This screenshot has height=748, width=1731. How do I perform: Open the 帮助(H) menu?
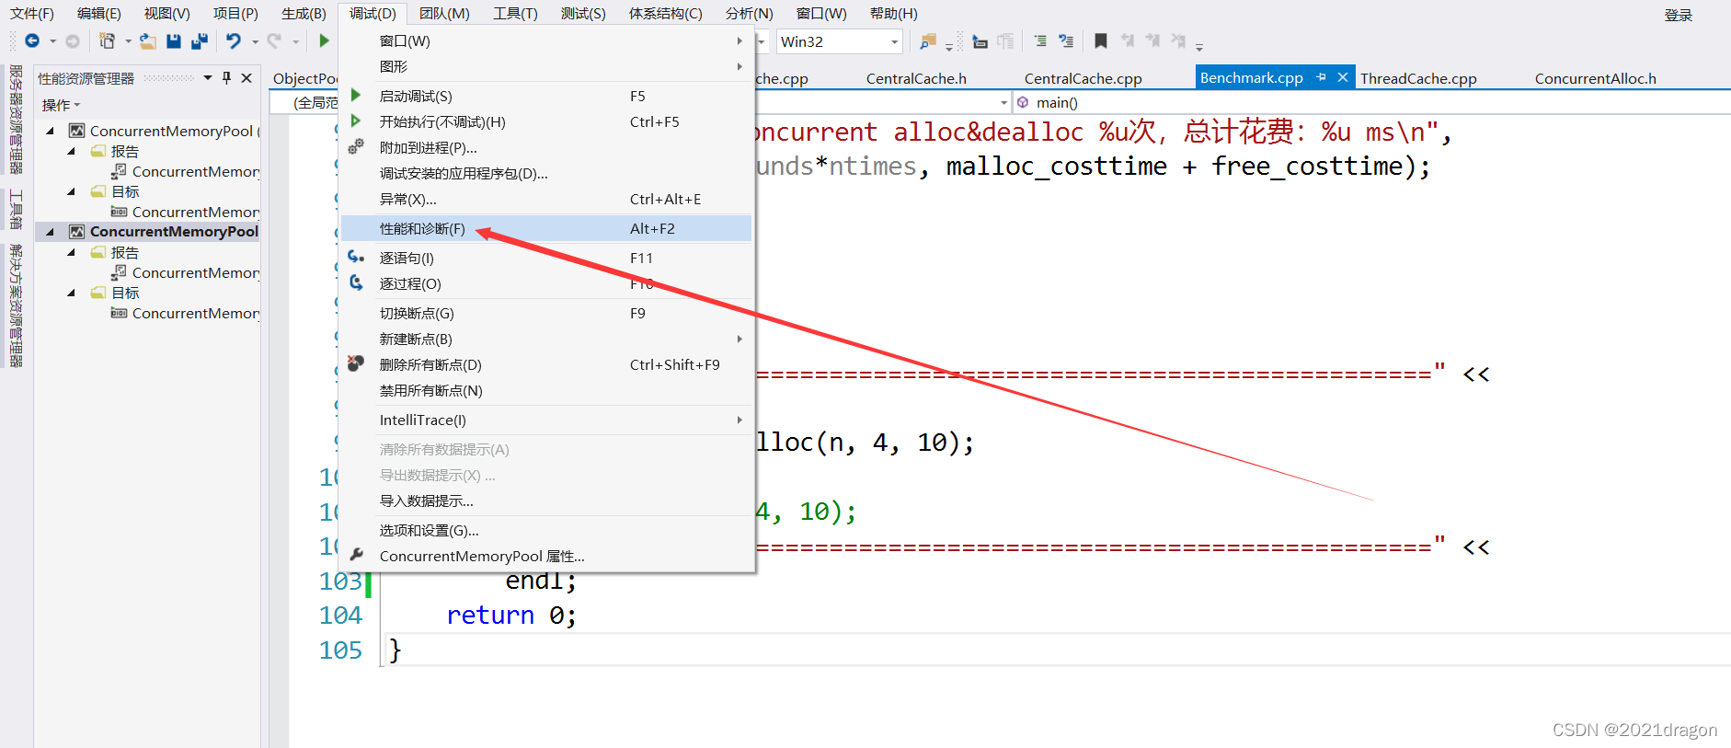point(893,13)
